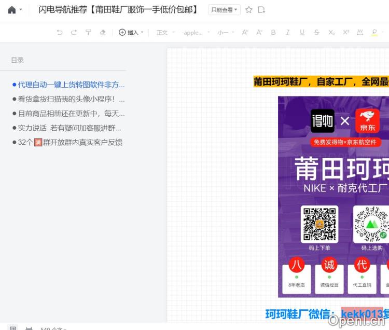
Task: Star this document as favorite
Action: [x=249, y=10]
